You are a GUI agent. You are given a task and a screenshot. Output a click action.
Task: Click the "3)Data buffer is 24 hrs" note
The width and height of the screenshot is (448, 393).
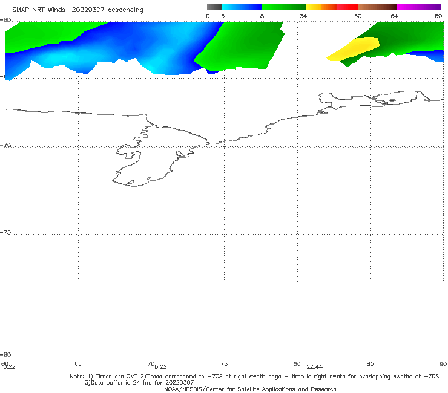[139, 383]
